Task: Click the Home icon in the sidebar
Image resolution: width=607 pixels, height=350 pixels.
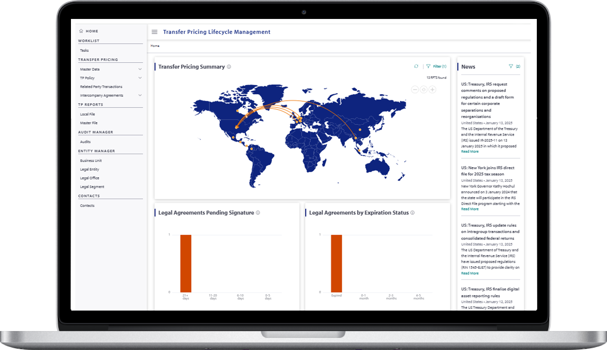Action: (81, 31)
